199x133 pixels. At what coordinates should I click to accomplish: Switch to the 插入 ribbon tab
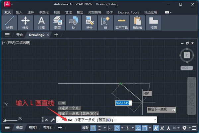pyautogui.click(x=19, y=12)
